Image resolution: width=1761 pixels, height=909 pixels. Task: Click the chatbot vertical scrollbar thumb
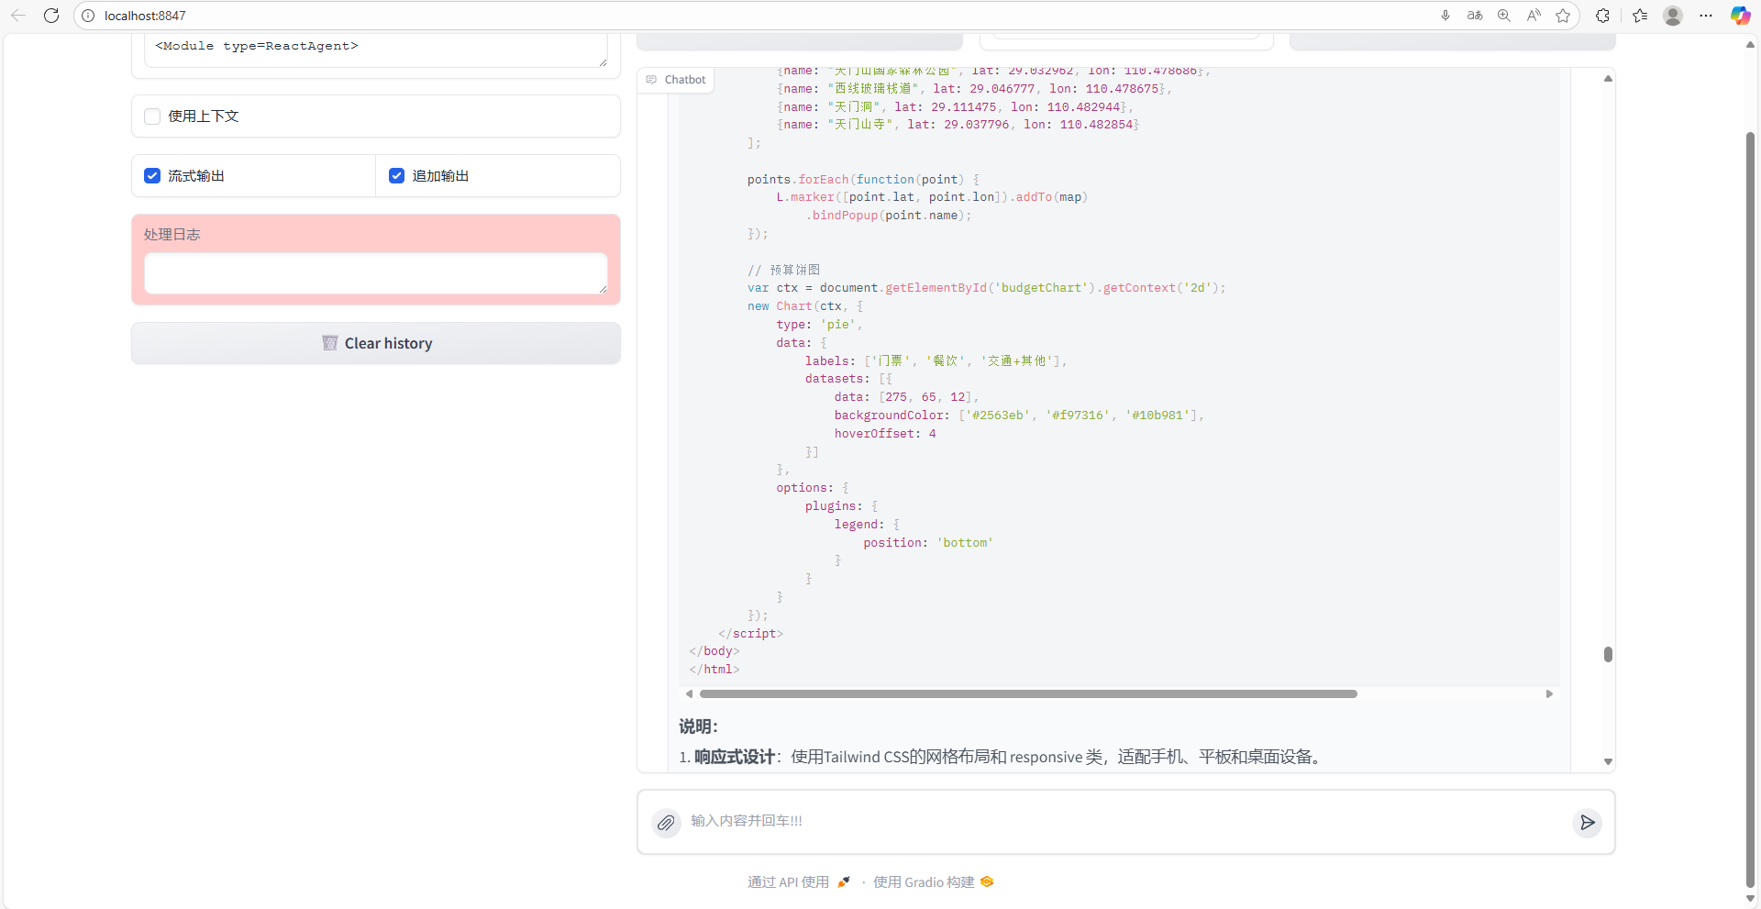point(1608,654)
